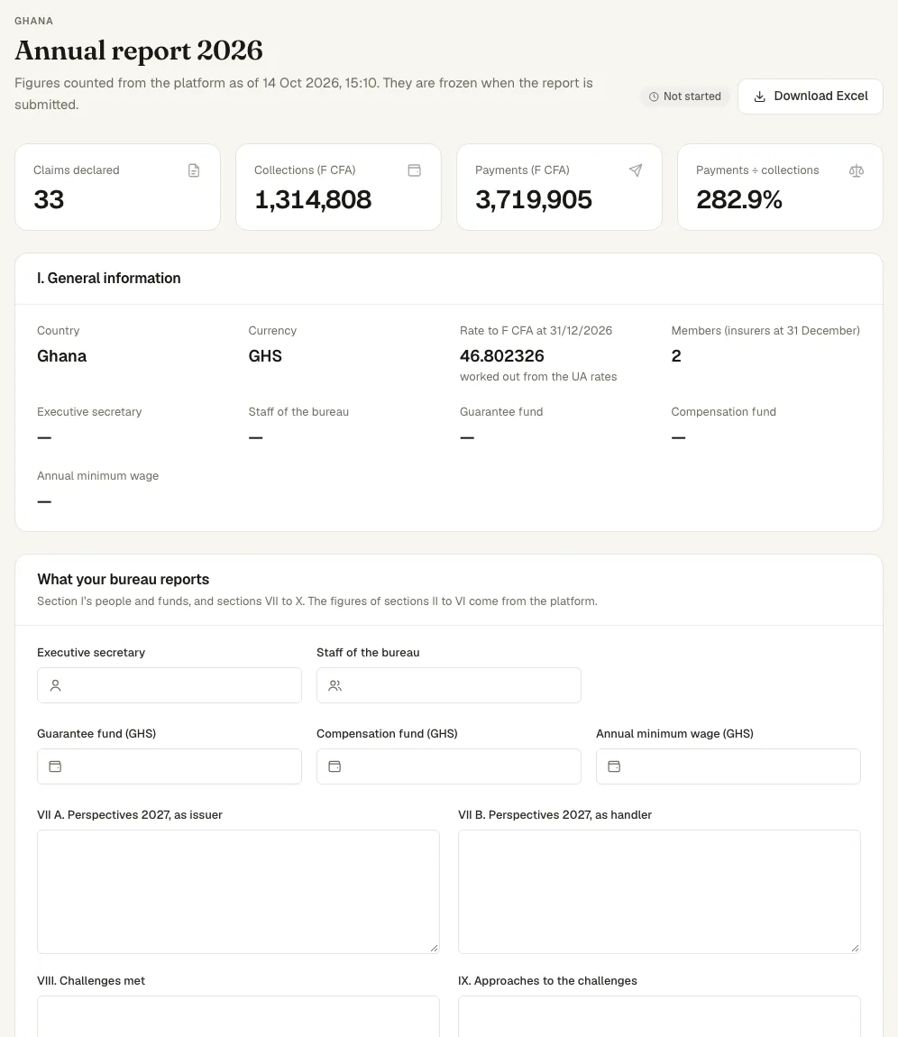The height and width of the screenshot is (1037, 898).
Task: Click the download icon beside Download Excel
Action: 760,96
